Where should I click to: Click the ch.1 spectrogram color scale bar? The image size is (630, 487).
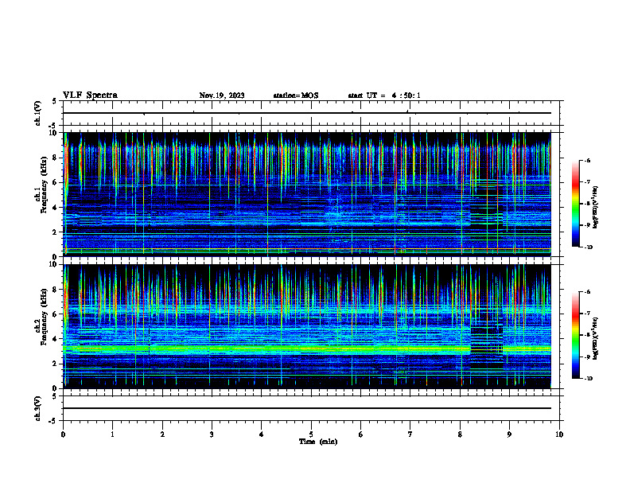click(576, 204)
